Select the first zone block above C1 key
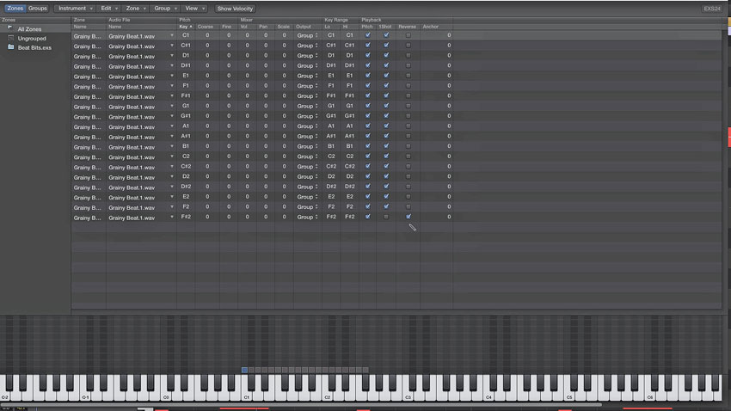 pos(244,370)
